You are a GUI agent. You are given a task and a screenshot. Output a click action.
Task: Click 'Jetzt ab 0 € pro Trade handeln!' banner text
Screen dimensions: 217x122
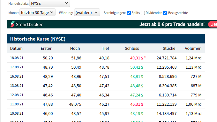click(172, 24)
